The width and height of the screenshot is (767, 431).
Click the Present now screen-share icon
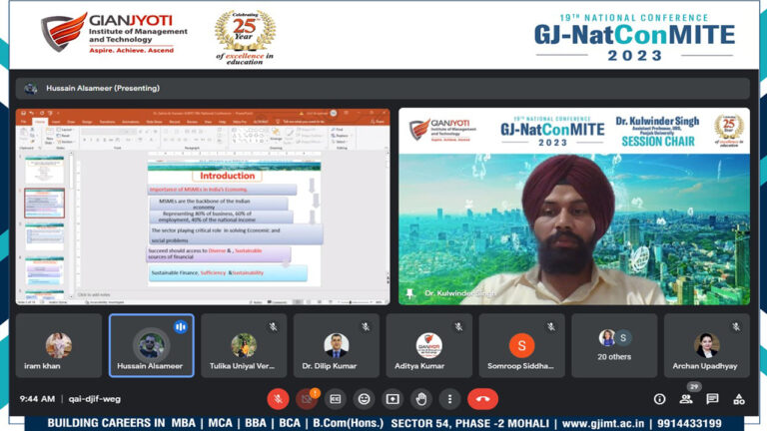click(392, 399)
